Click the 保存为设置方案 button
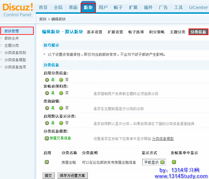The width and height of the screenshot is (209, 179). click(x=72, y=176)
